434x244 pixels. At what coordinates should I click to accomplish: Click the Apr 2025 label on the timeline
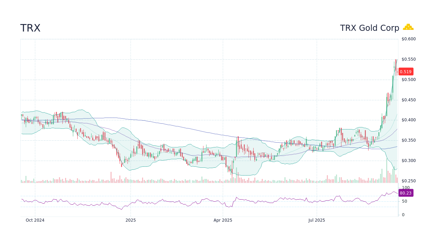pyautogui.click(x=223, y=220)
